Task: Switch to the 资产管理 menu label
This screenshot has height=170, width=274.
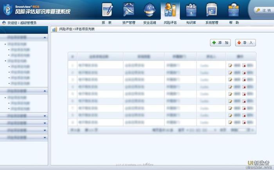Action: (x=129, y=23)
